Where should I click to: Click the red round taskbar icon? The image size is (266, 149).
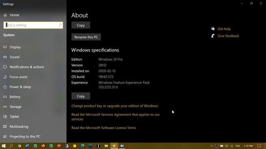(x=59, y=146)
